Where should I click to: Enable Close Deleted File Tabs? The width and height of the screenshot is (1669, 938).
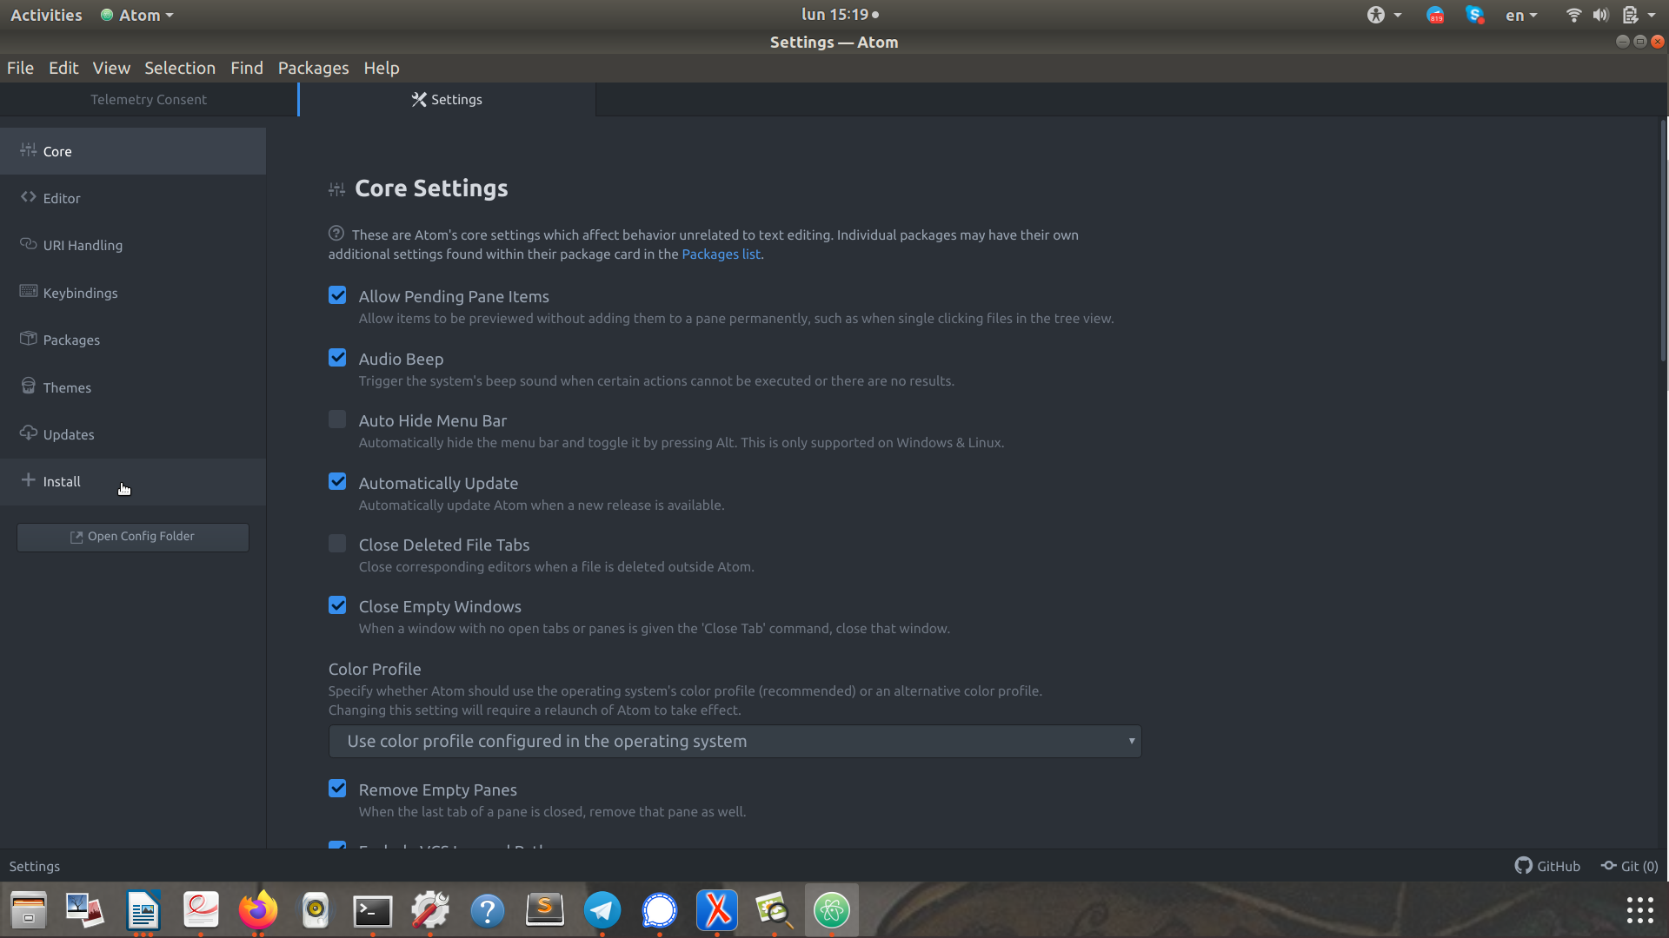337,544
